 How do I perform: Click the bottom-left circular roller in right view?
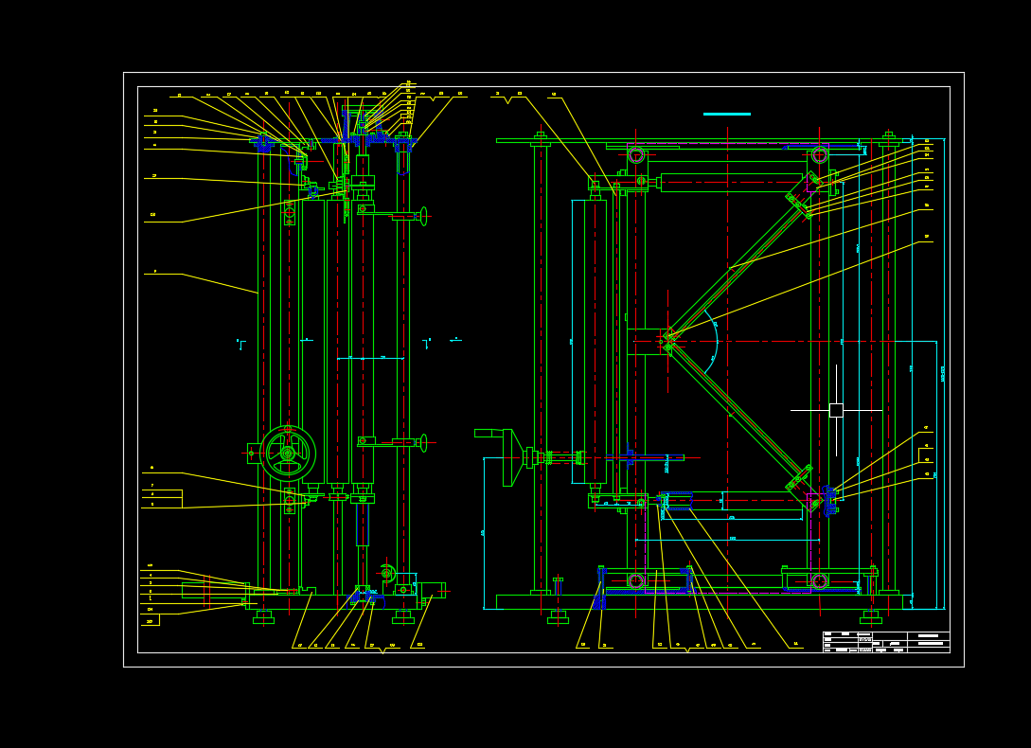click(x=636, y=581)
